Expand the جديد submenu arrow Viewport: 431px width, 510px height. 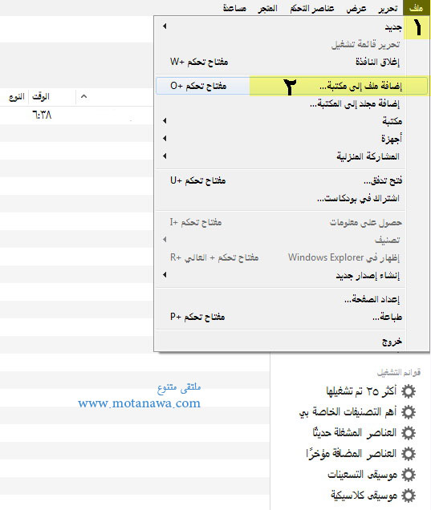point(165,26)
